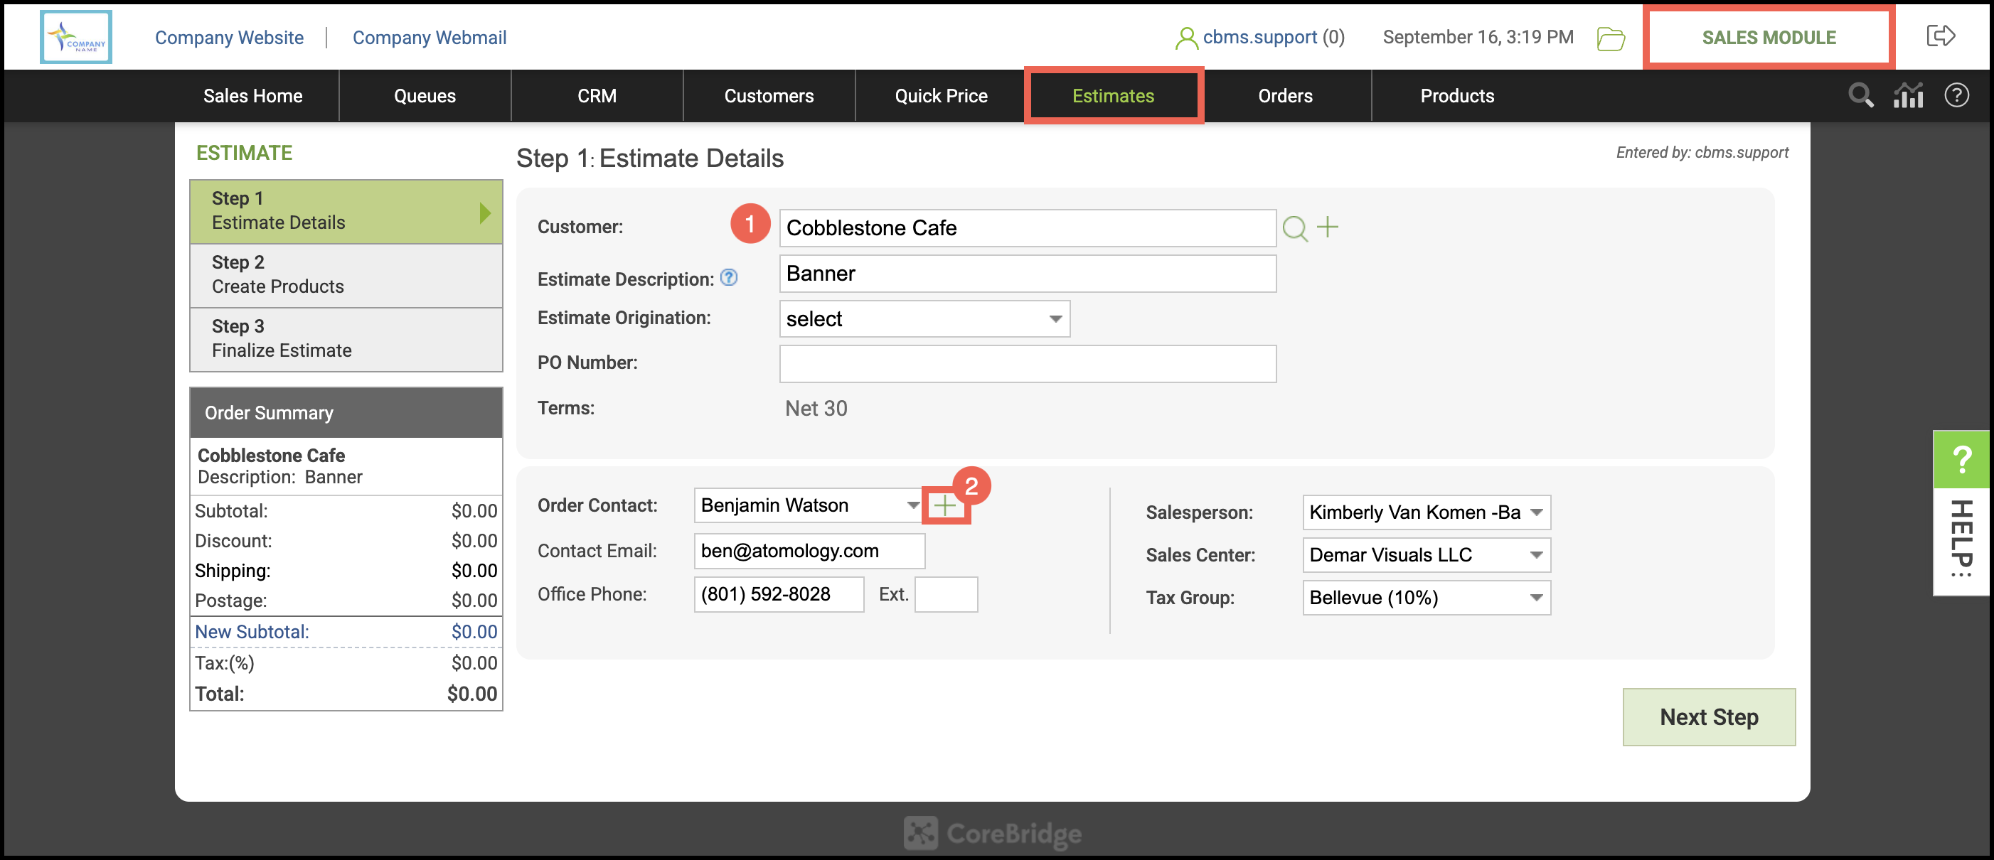Click the add new customer plus icon
The height and width of the screenshot is (860, 1994).
click(x=1328, y=227)
